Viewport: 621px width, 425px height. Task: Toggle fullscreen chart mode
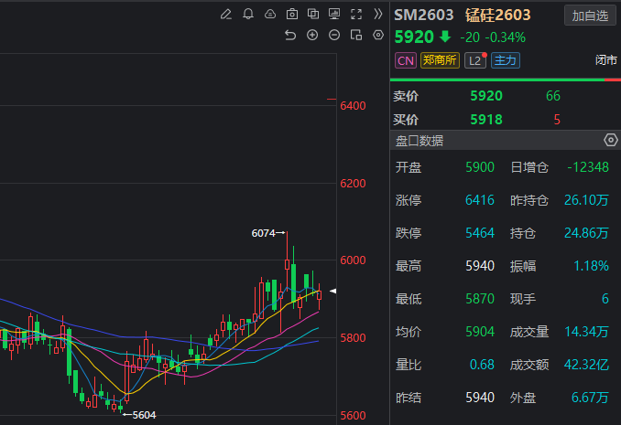pos(356,15)
